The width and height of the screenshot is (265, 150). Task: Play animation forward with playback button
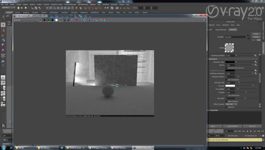click(251, 131)
